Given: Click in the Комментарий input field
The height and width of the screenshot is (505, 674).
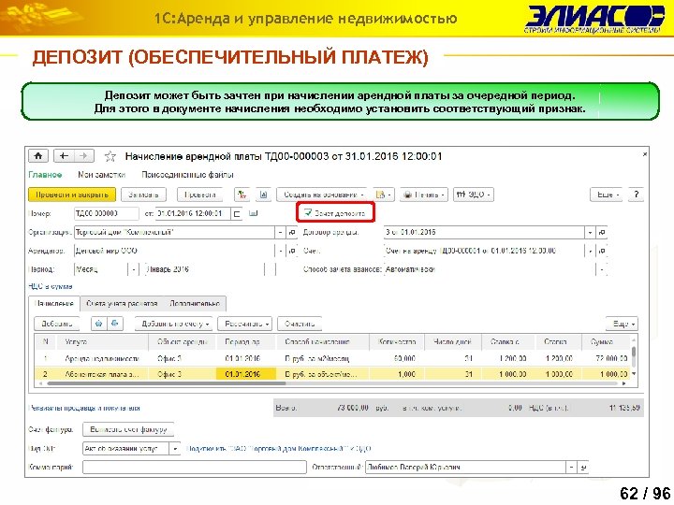Looking at the screenshot, I should 195,468.
